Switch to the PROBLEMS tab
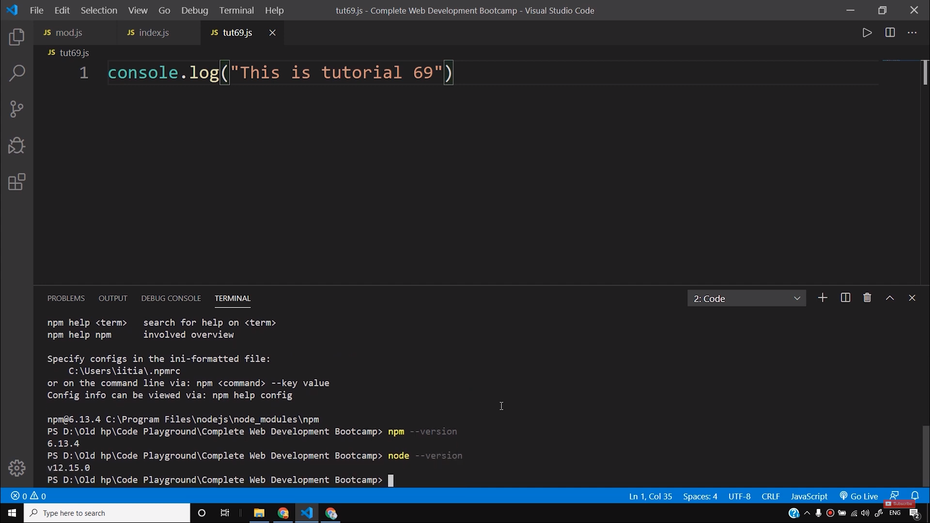Viewport: 930px width, 523px height. 66,298
